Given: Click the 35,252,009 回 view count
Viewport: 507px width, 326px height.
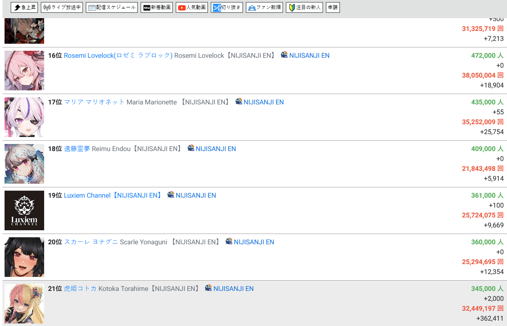Looking at the screenshot, I should (483, 122).
